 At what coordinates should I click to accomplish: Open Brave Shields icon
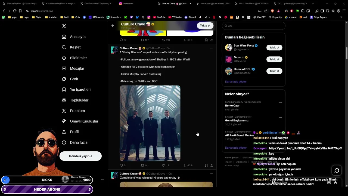coord(272,11)
